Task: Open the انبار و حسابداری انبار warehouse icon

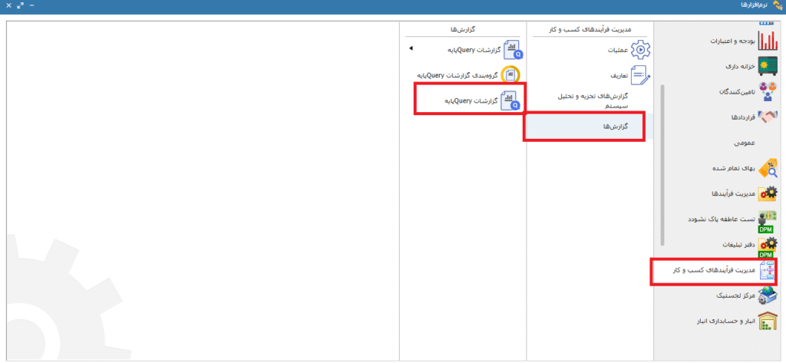Action: tap(767, 322)
